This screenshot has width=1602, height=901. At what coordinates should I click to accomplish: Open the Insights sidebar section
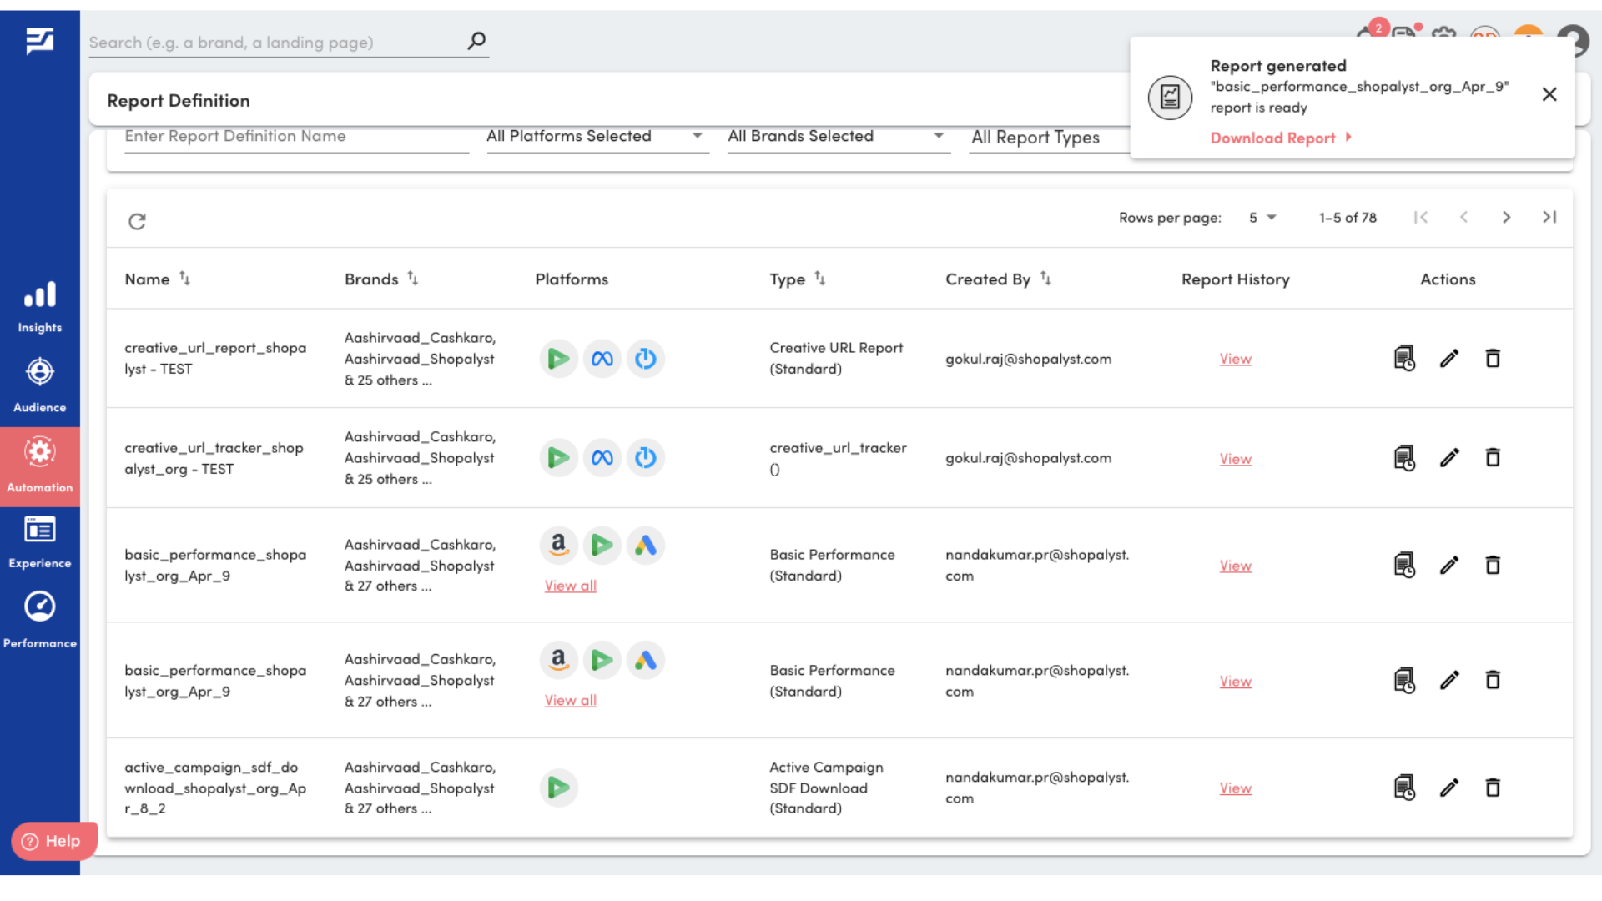coord(39,306)
